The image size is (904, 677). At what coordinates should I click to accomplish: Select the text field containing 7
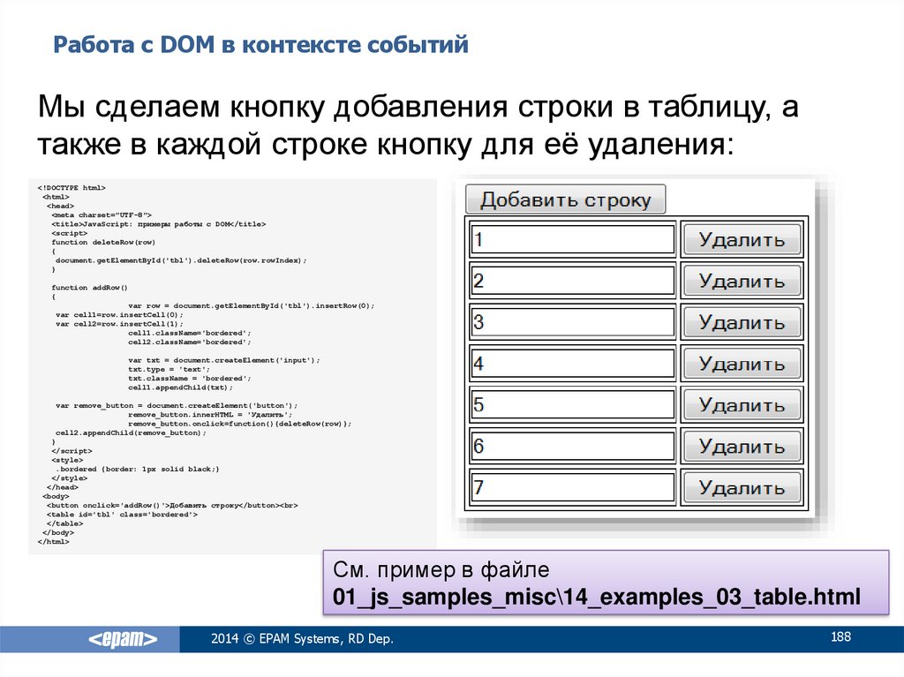pos(572,488)
